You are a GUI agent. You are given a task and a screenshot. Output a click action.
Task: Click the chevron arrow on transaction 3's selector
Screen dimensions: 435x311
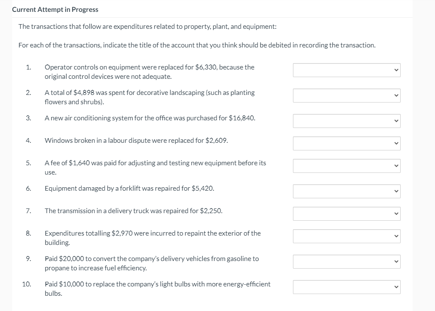tap(395, 121)
